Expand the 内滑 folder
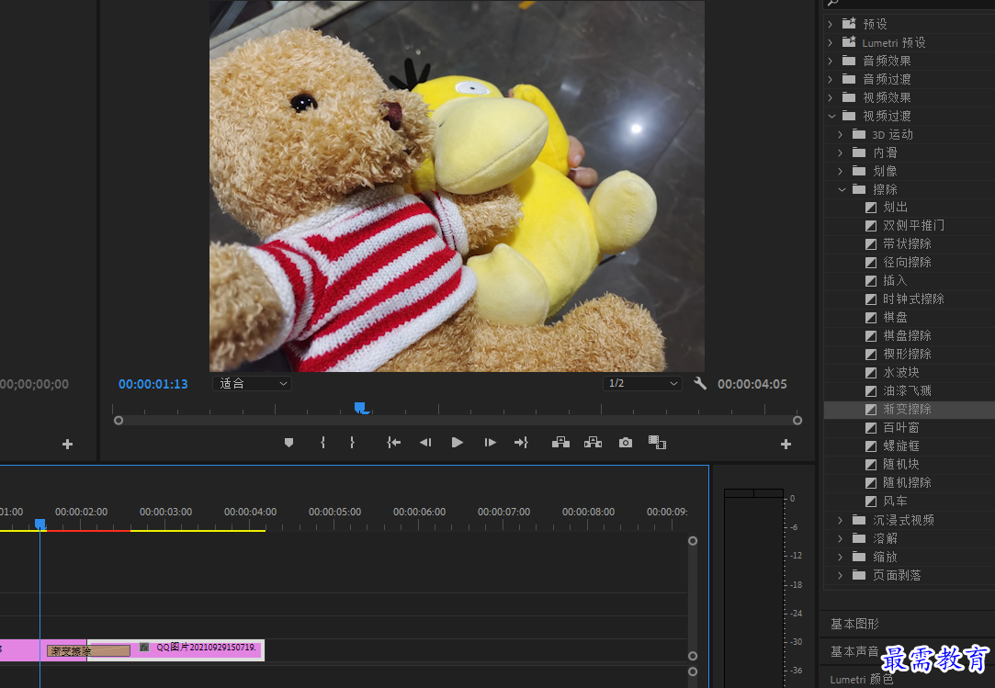Image resolution: width=995 pixels, height=688 pixels. click(841, 153)
